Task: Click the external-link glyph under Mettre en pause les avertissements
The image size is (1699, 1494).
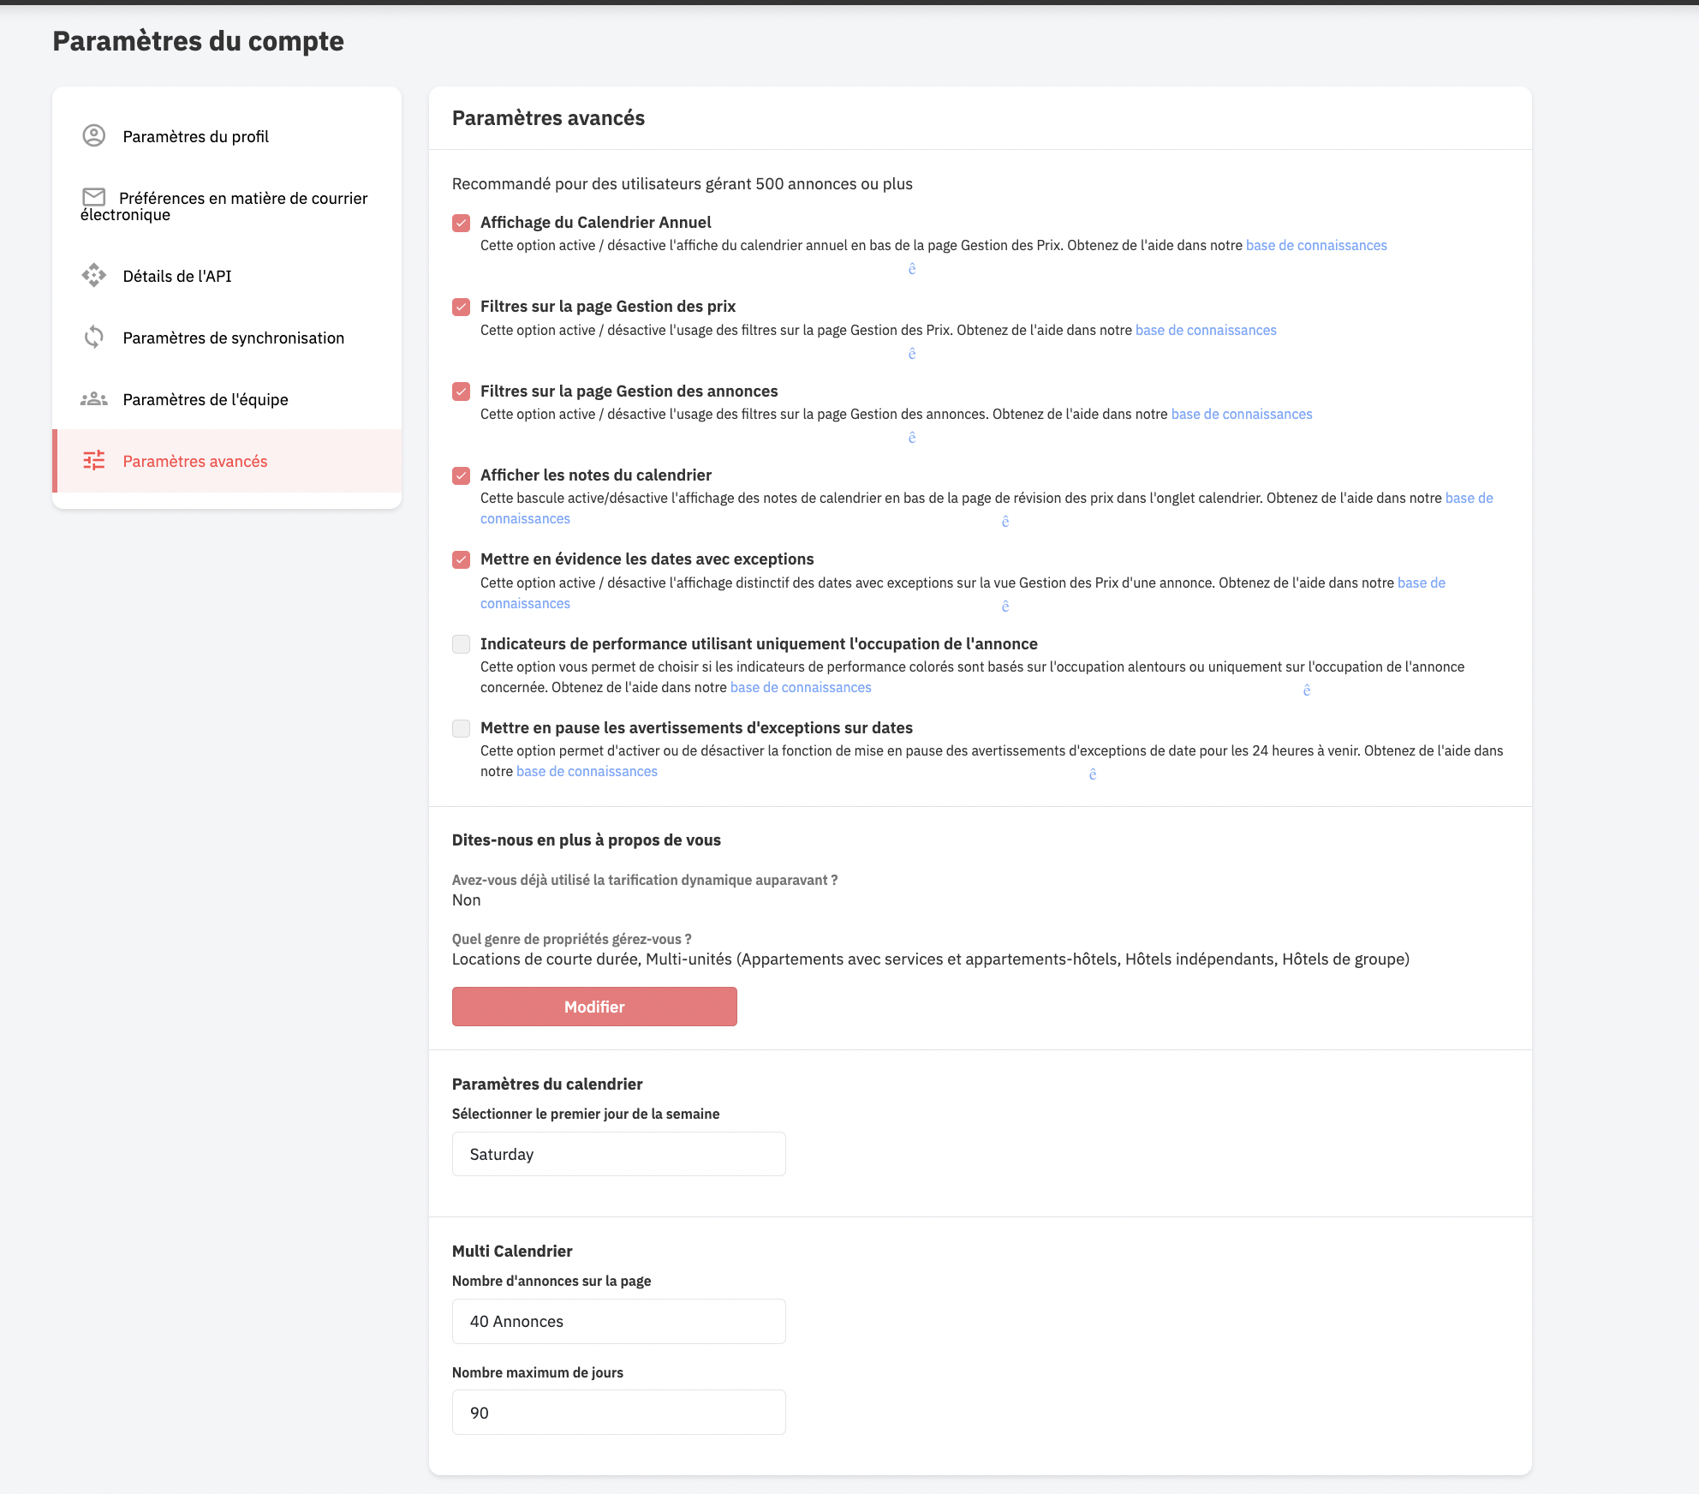Action: pos(1093,774)
